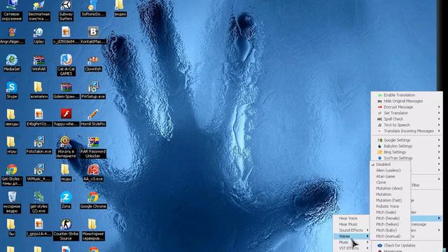Open the Voices submenu entry
The image size is (448, 252).
[x=351, y=237]
